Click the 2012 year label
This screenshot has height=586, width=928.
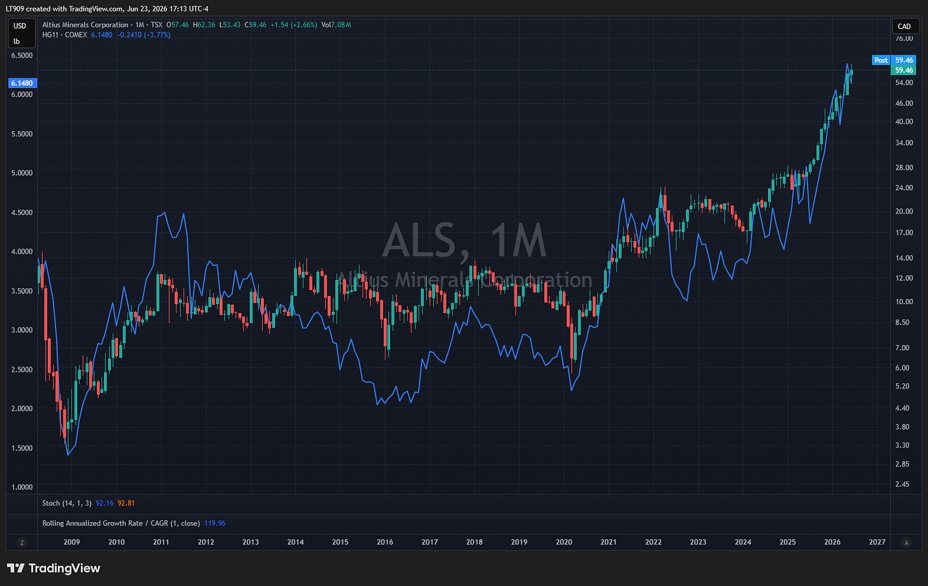coord(206,542)
